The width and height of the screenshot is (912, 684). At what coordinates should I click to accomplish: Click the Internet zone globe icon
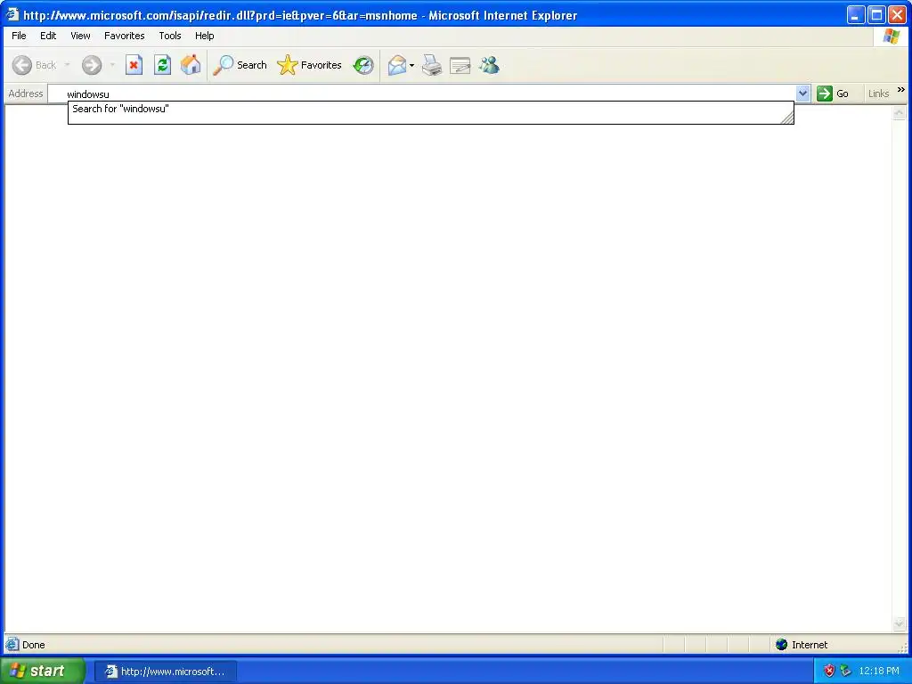click(782, 645)
